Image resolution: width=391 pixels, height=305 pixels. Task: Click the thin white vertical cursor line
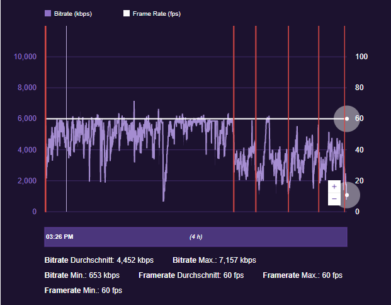point(66,119)
